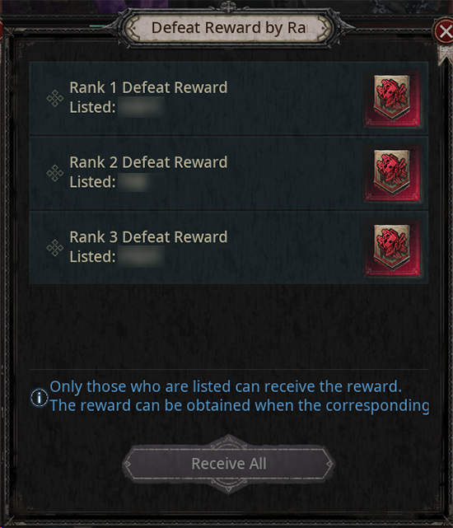453x528 pixels.
Task: Click the ribbon bookmark below the close button
Action: click(x=445, y=54)
